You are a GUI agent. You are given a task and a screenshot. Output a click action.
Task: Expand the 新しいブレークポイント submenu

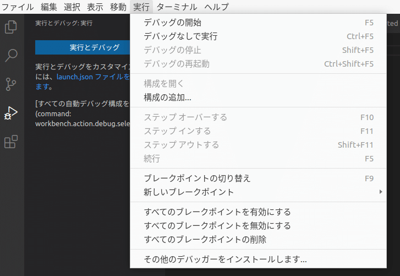click(x=258, y=192)
